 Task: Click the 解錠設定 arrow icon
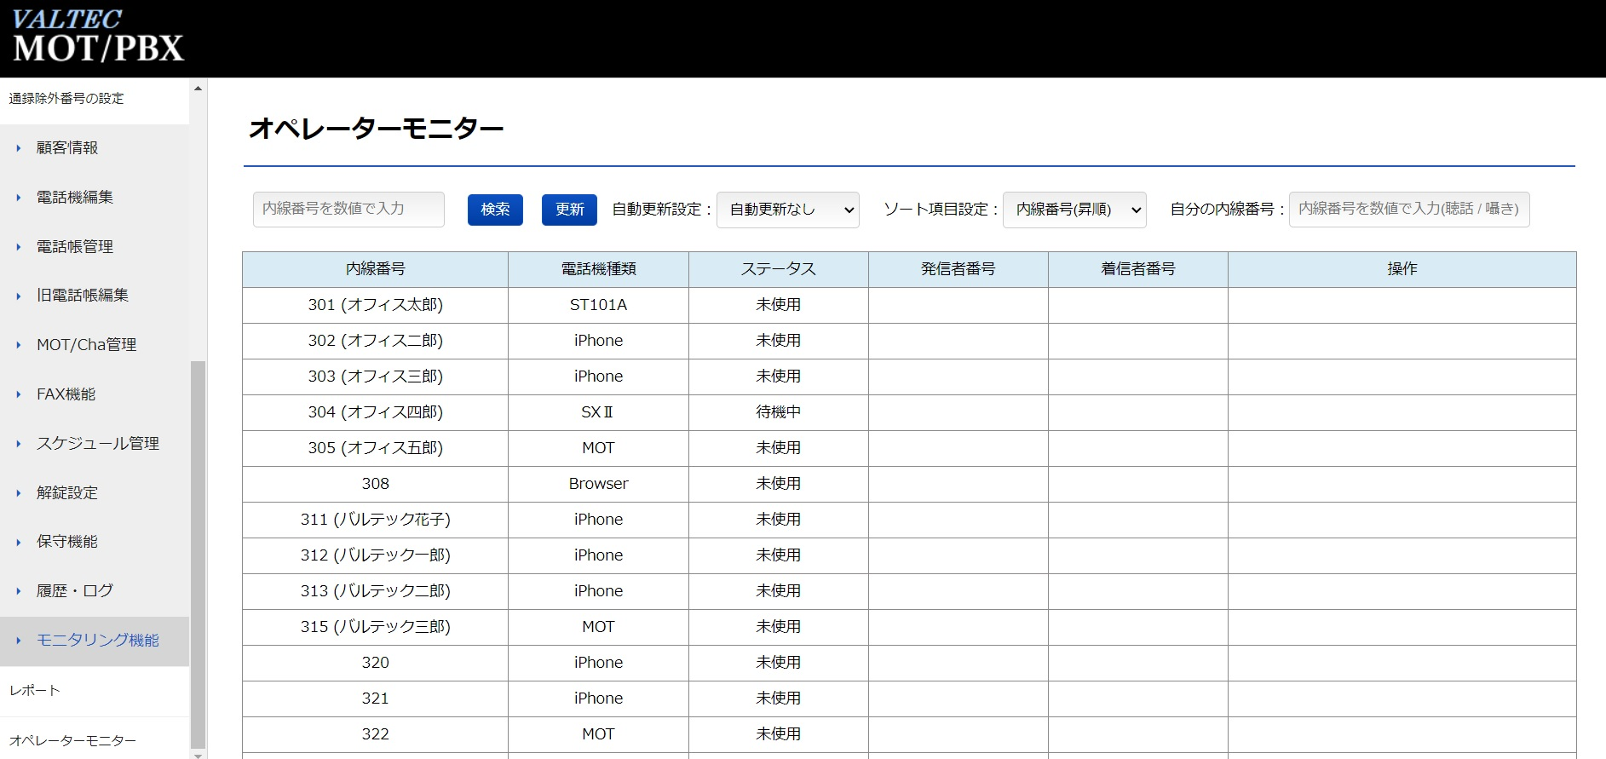tap(19, 493)
